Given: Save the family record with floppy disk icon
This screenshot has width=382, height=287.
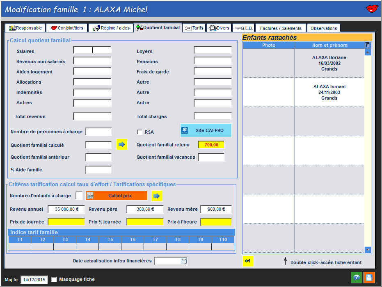Looking at the screenshot, I should 369,278.
